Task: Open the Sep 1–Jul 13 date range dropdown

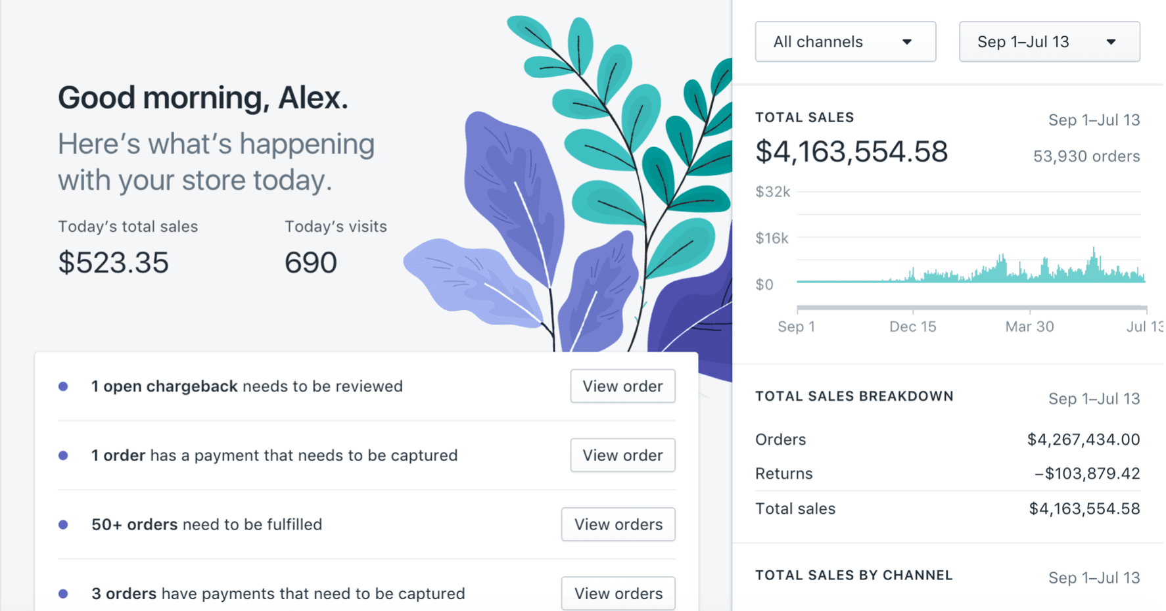Action: (1049, 41)
